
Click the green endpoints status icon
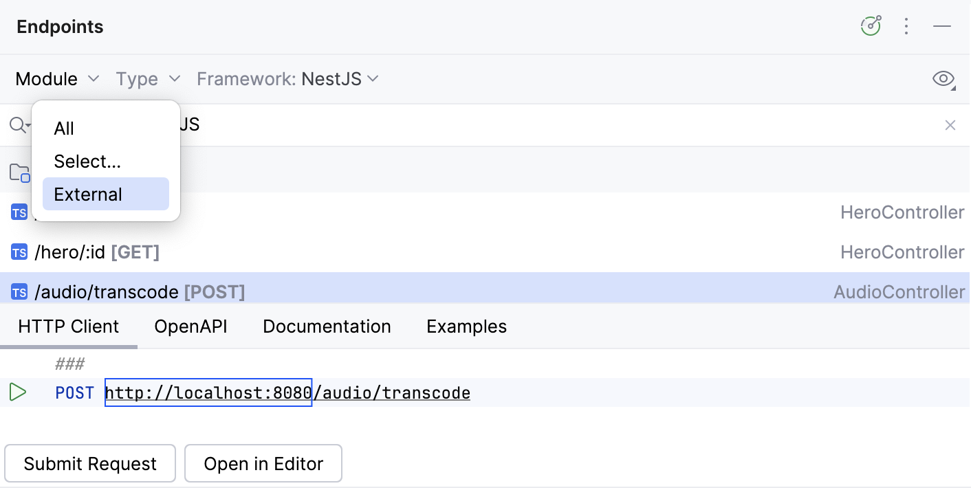click(x=870, y=25)
